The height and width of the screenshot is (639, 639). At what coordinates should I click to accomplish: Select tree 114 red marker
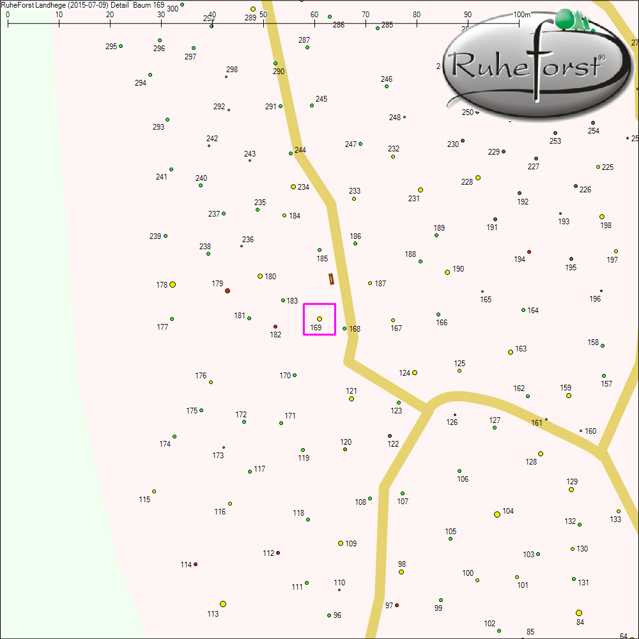pos(196,564)
